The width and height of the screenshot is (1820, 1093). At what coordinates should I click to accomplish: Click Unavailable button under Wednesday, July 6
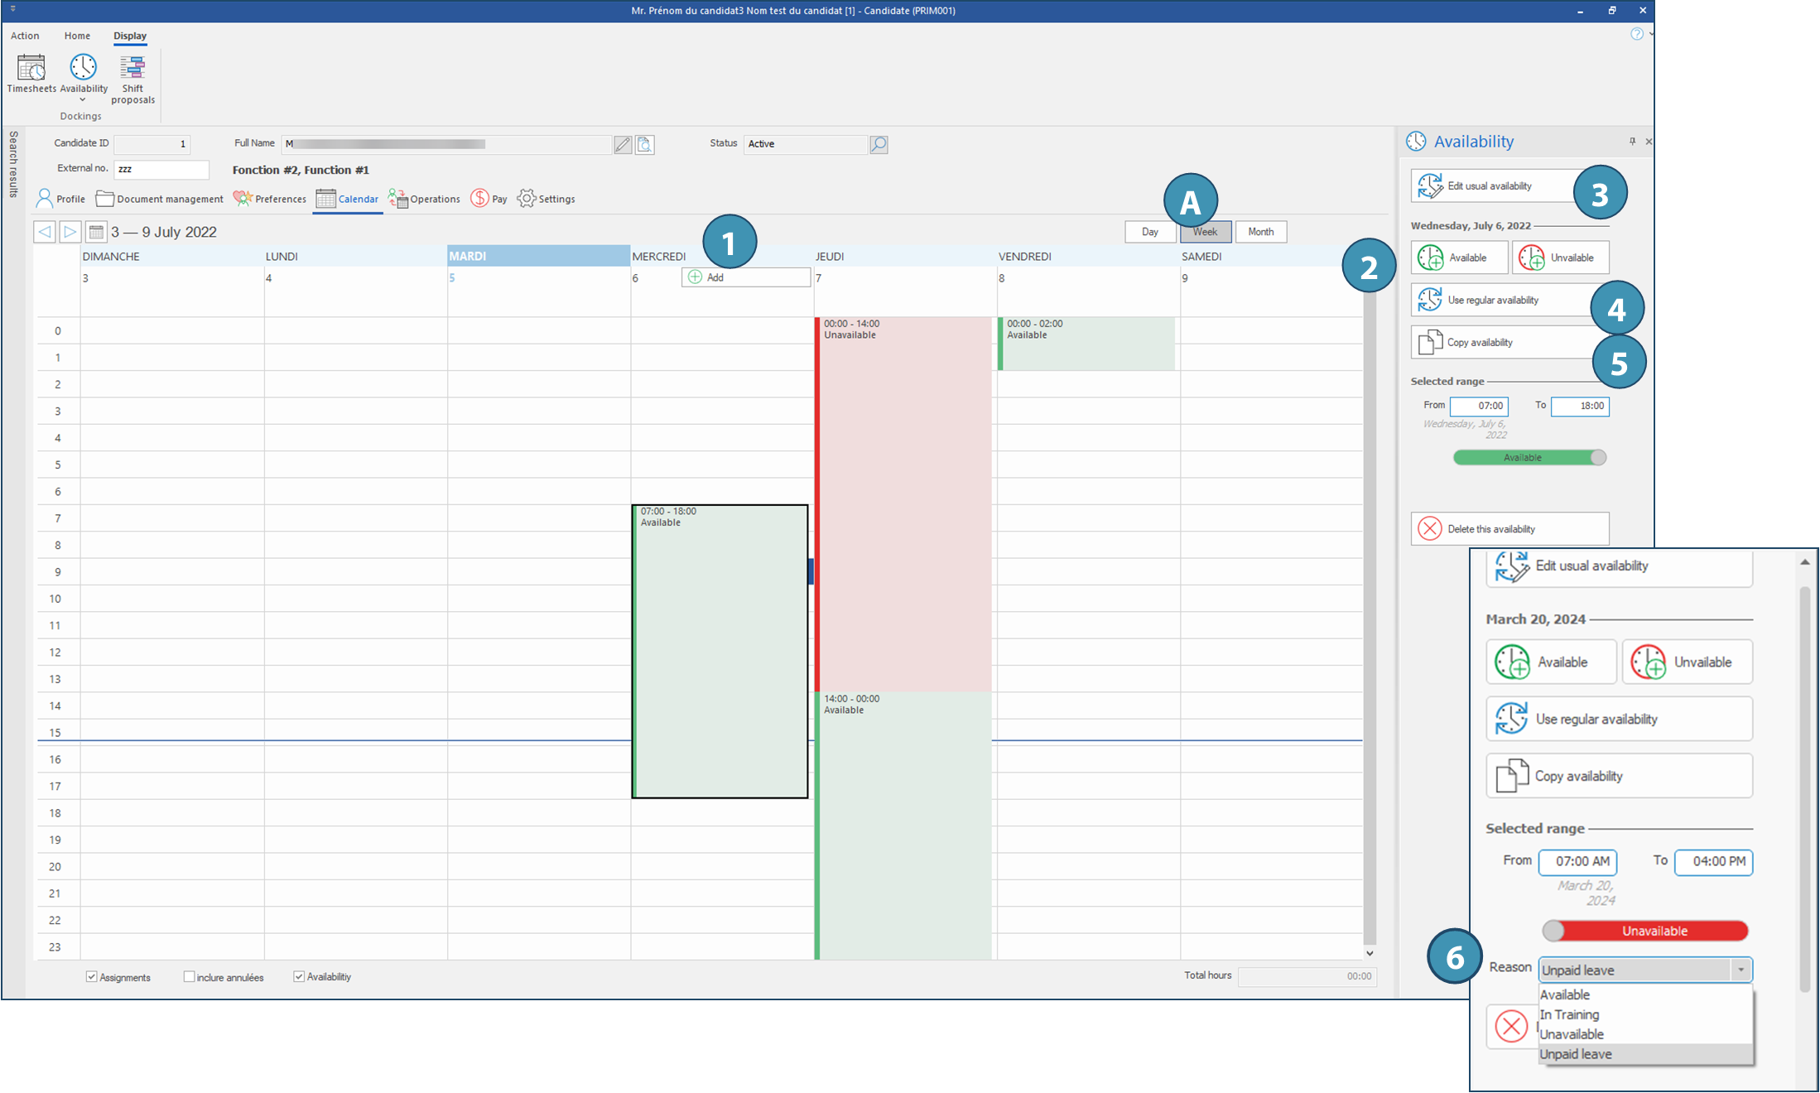(x=1561, y=258)
